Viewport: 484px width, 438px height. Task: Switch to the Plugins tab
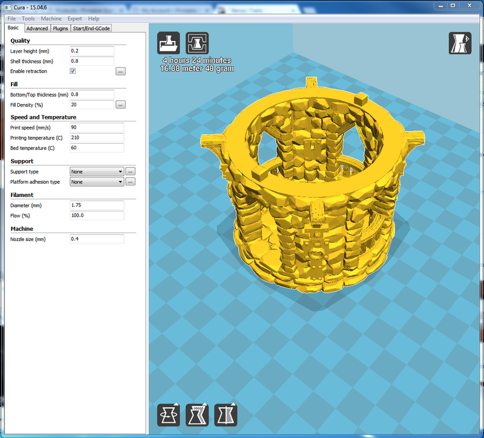point(60,28)
